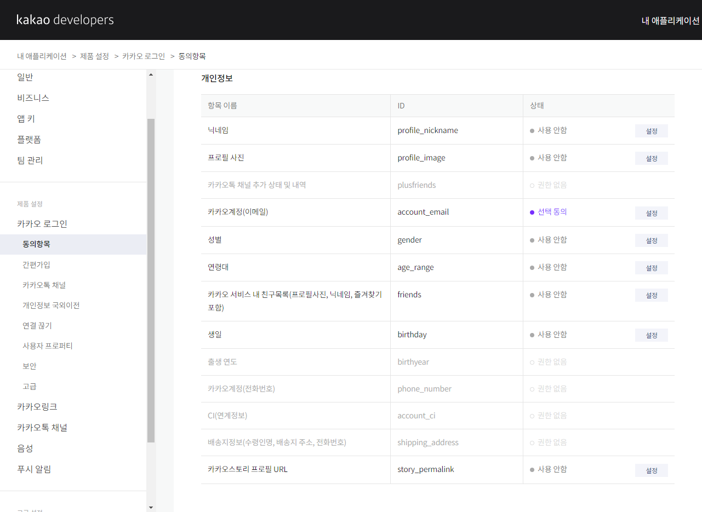Image resolution: width=702 pixels, height=512 pixels.
Task: Open 플랫폼 sidebar item
Action: click(x=29, y=140)
